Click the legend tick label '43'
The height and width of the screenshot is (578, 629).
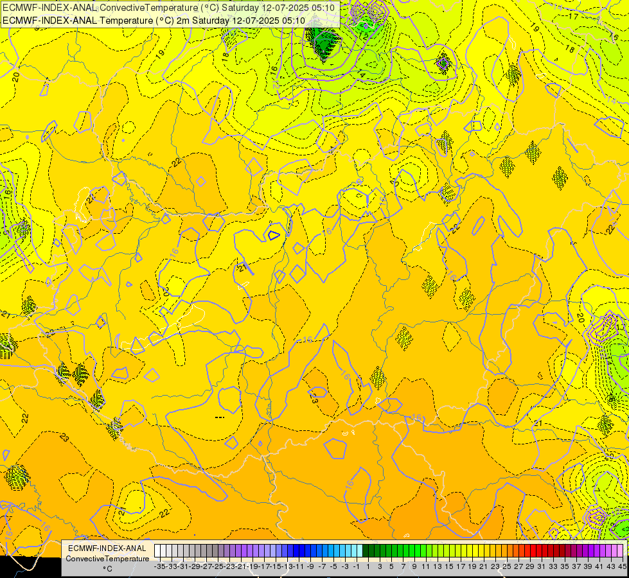tap(611, 566)
